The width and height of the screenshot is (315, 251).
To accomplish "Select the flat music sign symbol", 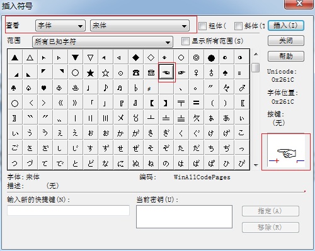I will [135, 88].
